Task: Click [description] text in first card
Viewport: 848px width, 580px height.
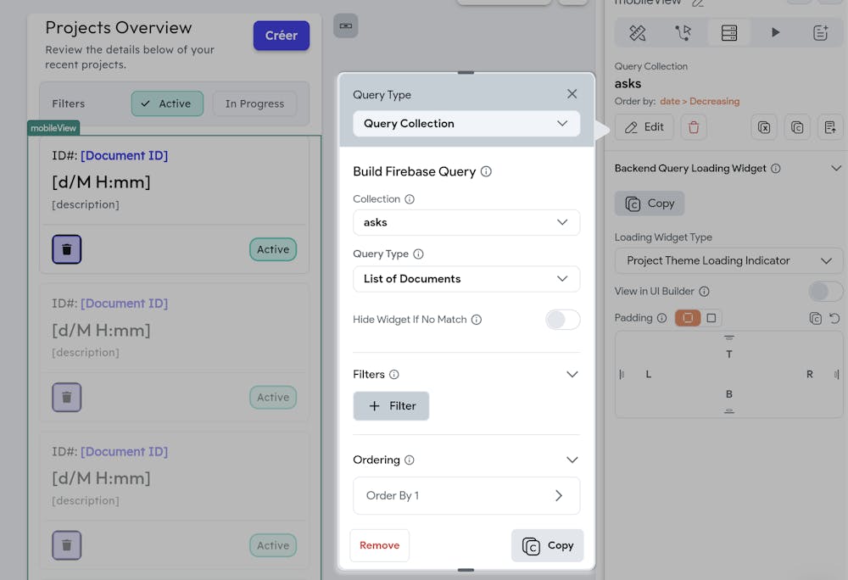Action: (86, 205)
